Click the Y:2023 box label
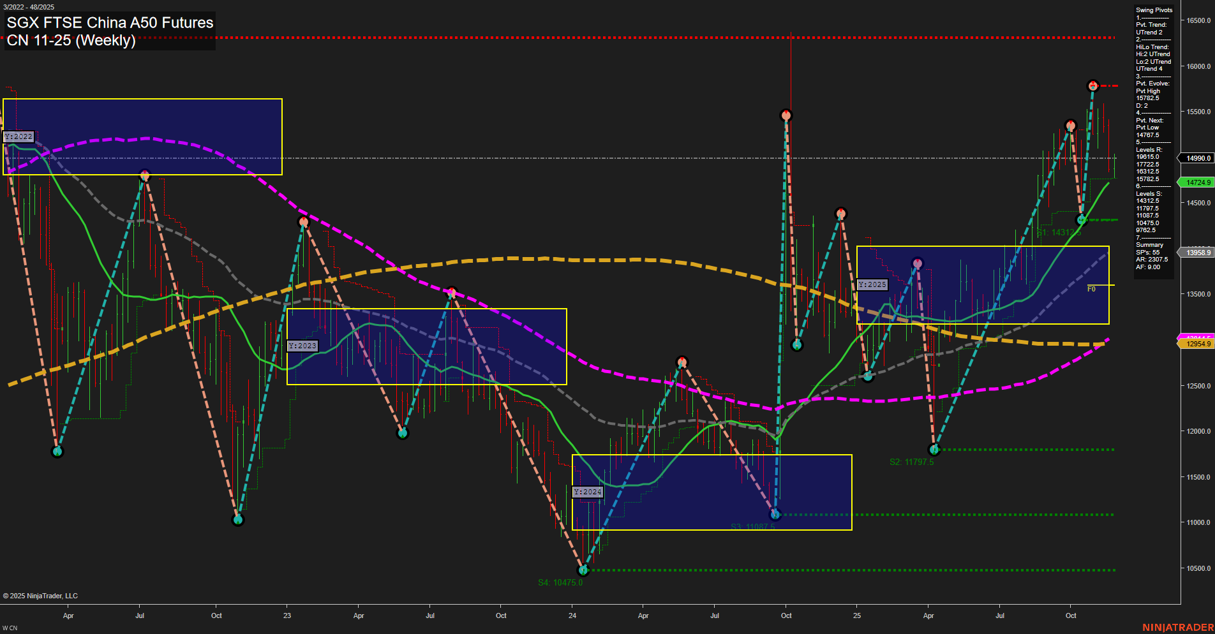 click(x=304, y=345)
